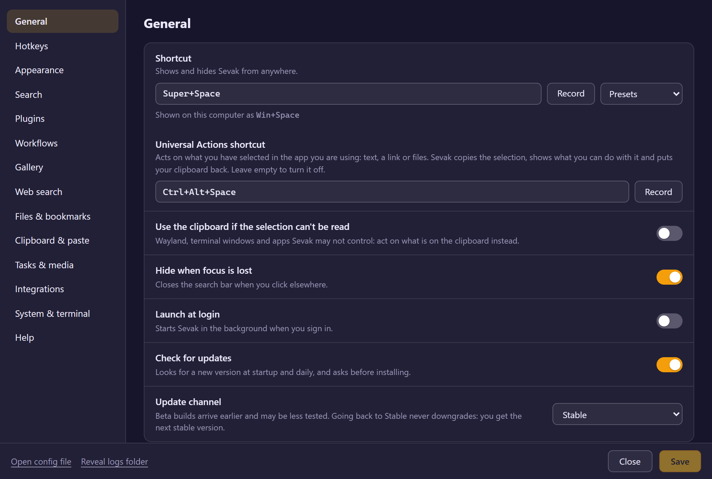The image size is (712, 479).
Task: Open the Hotkeys section
Action: 63,46
